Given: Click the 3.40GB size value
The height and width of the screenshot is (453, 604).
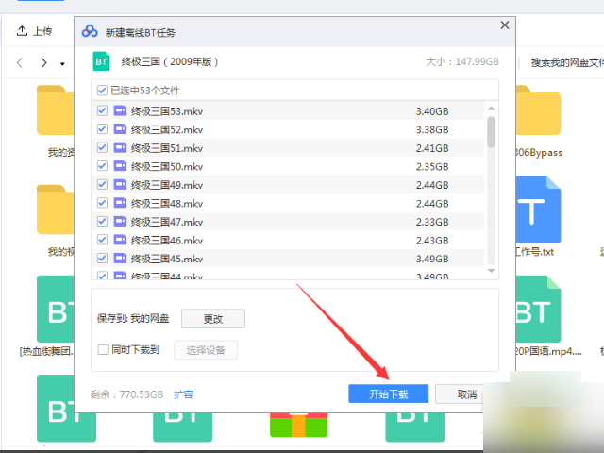Looking at the screenshot, I should (x=432, y=111).
